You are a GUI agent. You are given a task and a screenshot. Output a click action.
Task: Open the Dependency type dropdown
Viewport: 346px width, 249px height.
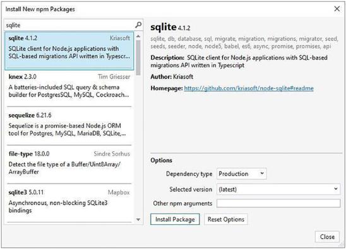click(242, 173)
